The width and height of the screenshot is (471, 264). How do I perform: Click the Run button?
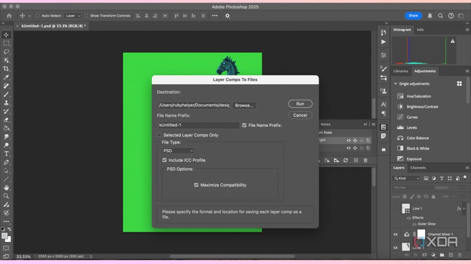(300, 104)
